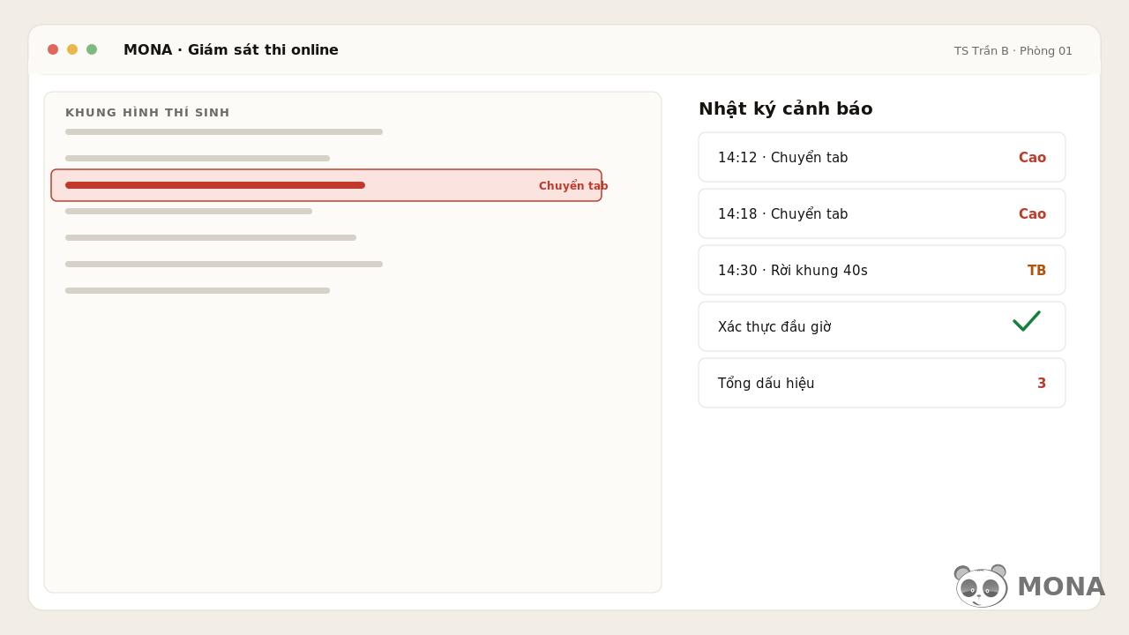1129x635 pixels.
Task: Click the Nhật ký cảnh báo heading
Action: click(785, 108)
